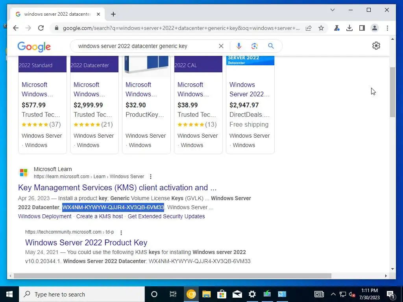Open the network tray icon
The image size is (403, 302).
(343, 294)
